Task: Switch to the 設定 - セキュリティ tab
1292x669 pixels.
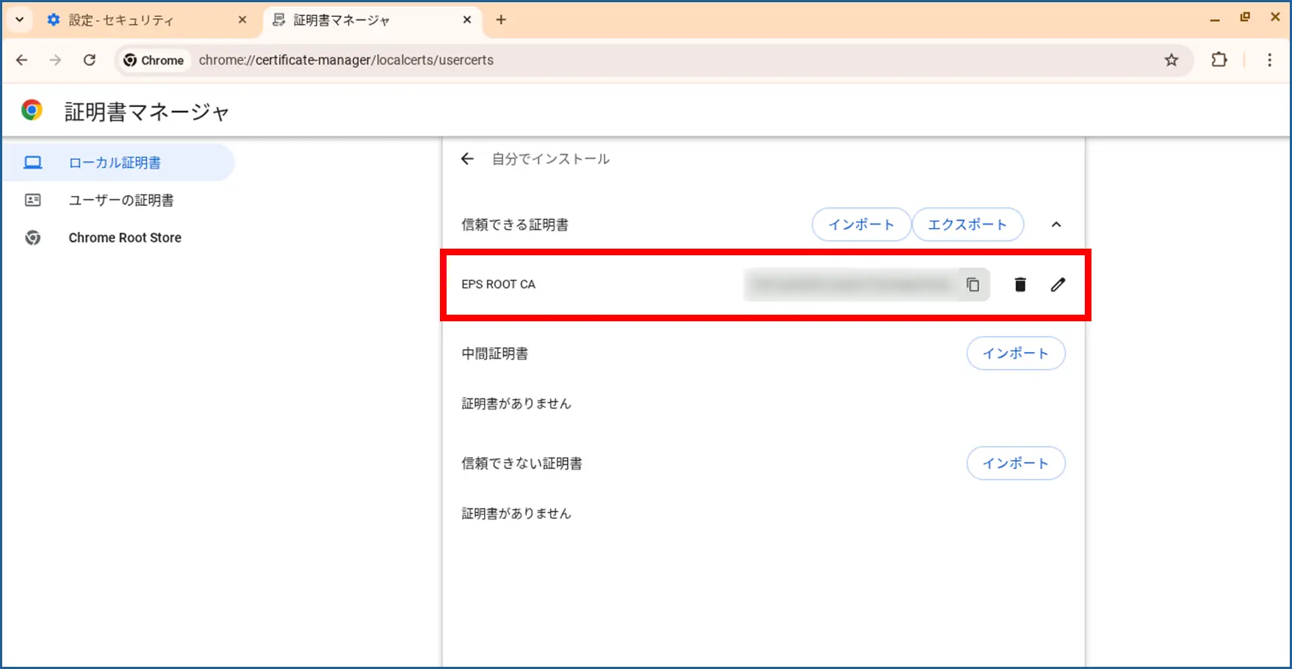Action: (x=140, y=21)
